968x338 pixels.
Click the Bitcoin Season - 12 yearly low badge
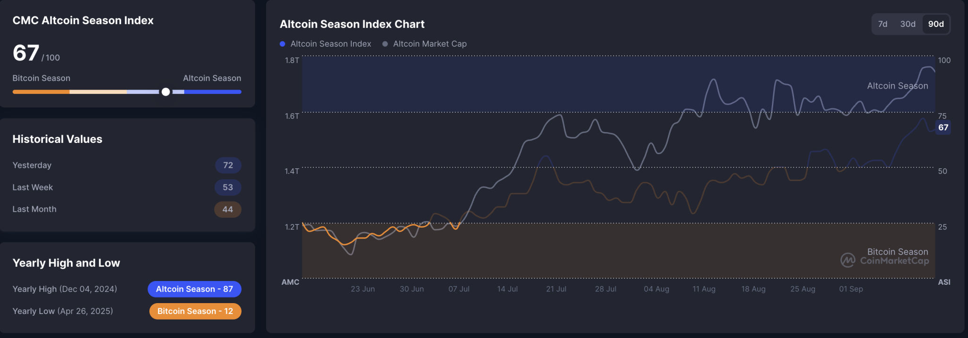[195, 311]
